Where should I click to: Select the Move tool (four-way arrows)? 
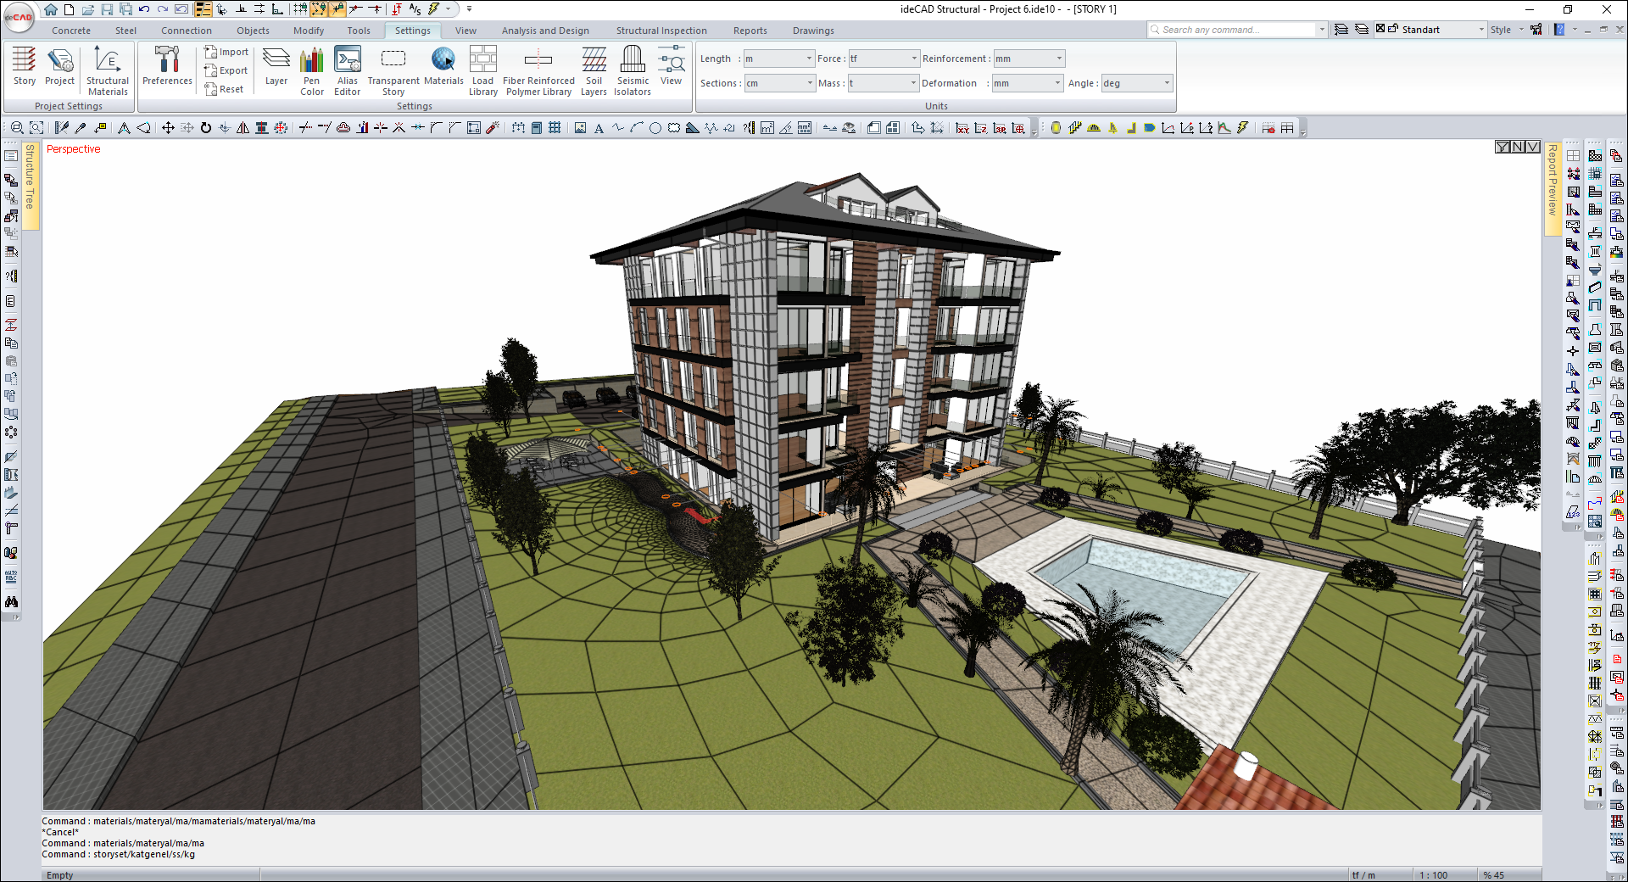coord(168,128)
